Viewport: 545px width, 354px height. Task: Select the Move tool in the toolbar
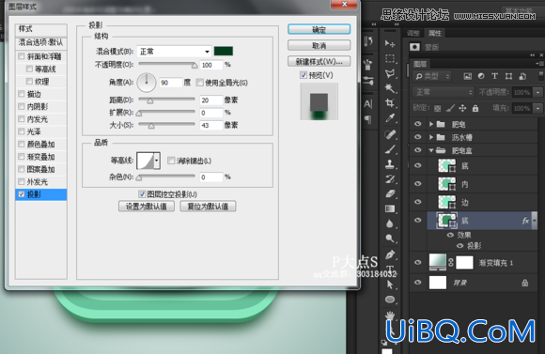click(390, 43)
